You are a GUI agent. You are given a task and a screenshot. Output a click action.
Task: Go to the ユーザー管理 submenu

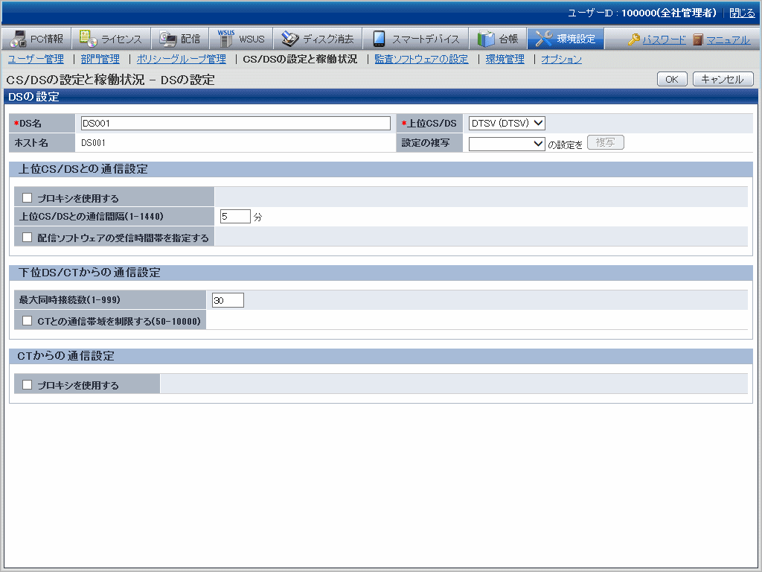coord(36,59)
